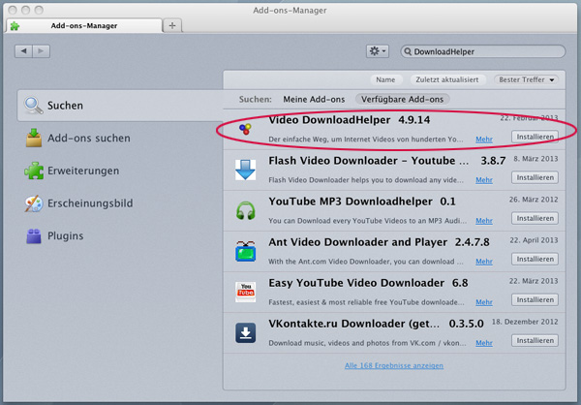Image resolution: width=581 pixels, height=405 pixels.
Task: Sort results by Name
Action: pos(385,79)
